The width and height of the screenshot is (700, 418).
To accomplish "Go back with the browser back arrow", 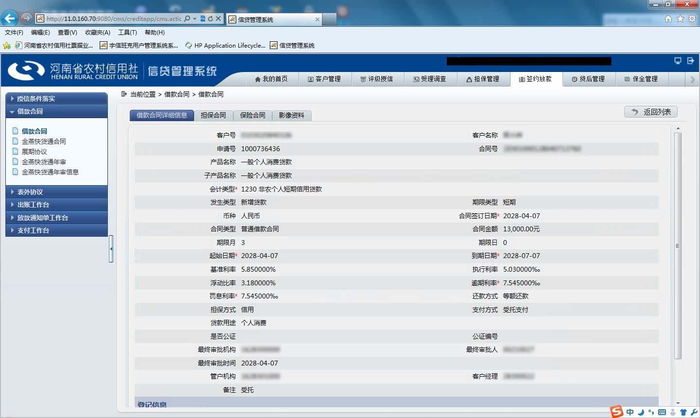I will [x=10, y=18].
